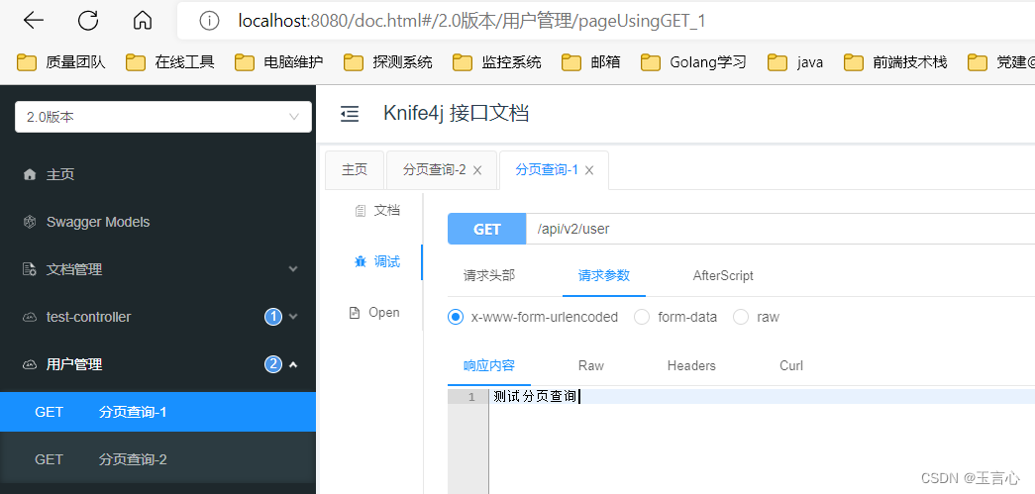
Task: Open the 监控系统 bookmark folder
Action: click(x=497, y=62)
